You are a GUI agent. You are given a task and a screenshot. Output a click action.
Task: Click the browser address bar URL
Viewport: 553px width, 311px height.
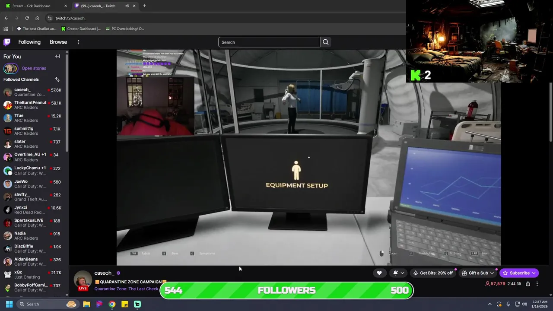pos(71,18)
